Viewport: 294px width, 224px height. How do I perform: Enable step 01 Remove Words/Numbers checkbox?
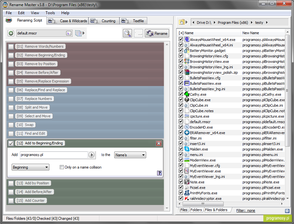[x=11, y=47]
